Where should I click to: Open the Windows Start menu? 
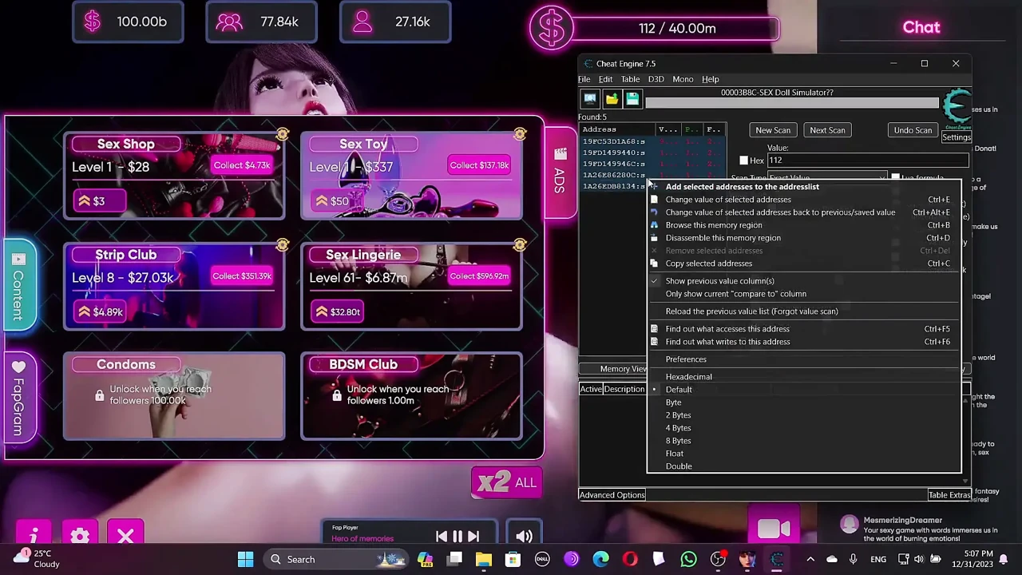[x=245, y=559]
